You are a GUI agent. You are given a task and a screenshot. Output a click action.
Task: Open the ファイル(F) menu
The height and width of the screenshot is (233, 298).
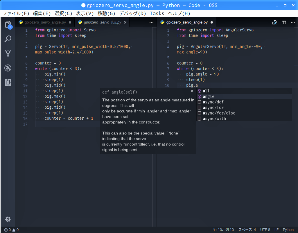point(16,13)
